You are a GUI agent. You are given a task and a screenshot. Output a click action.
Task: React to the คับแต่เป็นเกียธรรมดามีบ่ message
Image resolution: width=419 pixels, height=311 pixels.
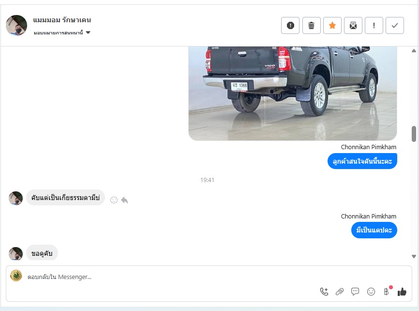pos(114,200)
